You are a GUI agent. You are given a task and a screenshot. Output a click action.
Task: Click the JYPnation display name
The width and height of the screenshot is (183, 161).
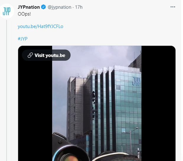(29, 7)
